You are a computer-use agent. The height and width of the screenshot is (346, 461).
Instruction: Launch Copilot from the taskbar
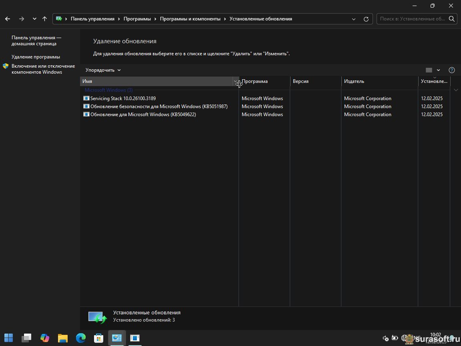click(45, 338)
